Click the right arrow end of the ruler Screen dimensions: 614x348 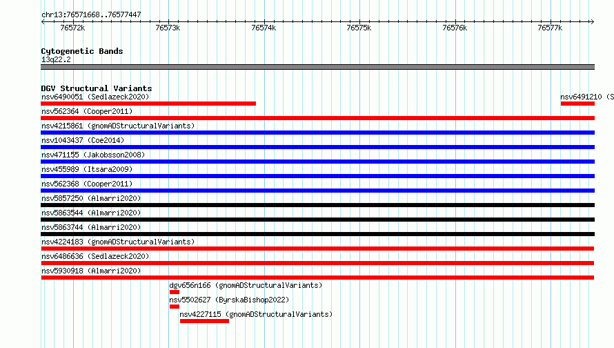point(593,22)
